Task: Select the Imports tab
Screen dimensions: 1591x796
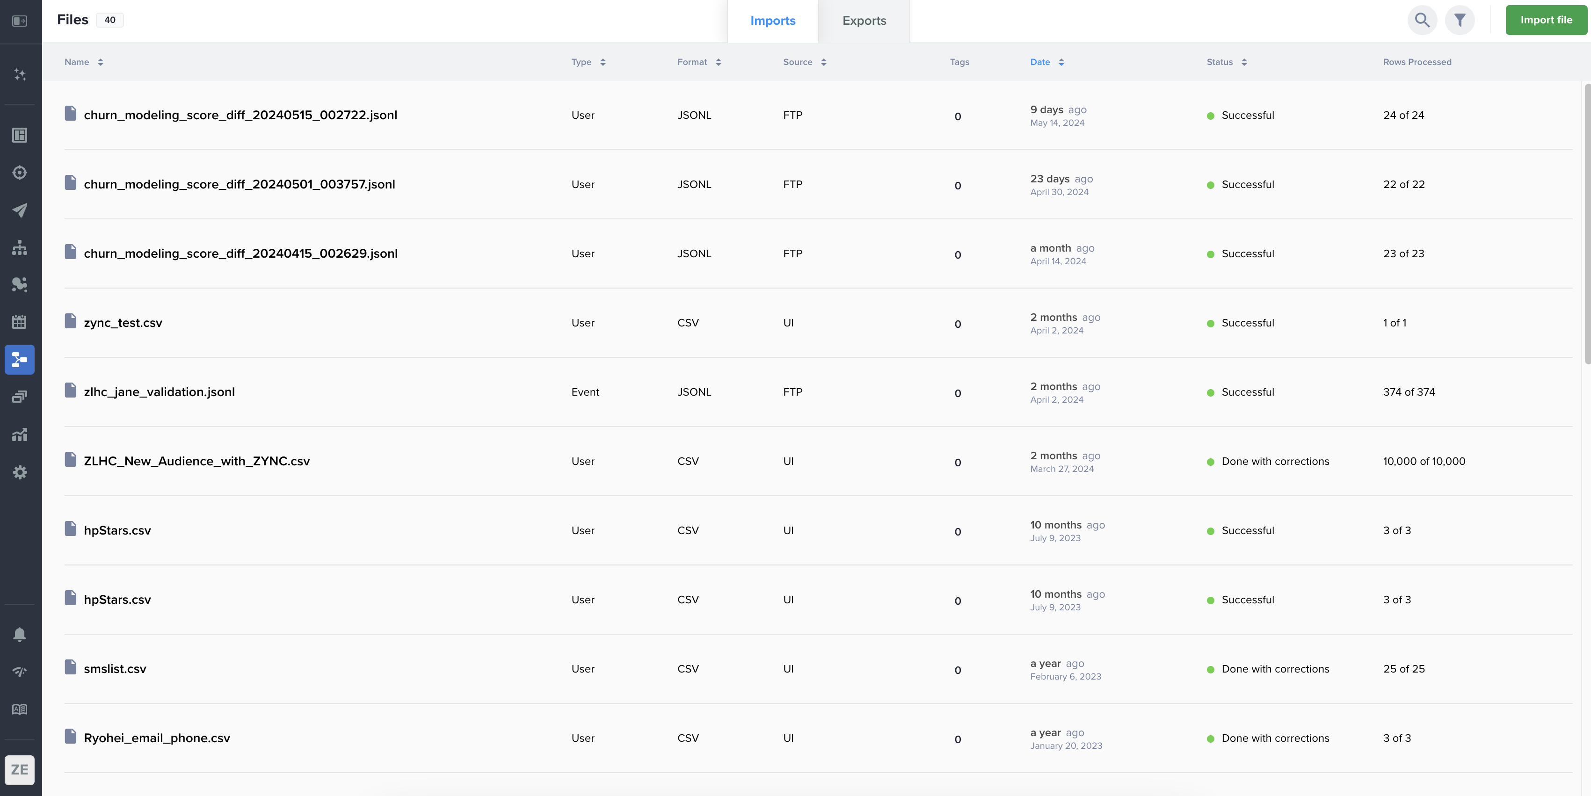Action: click(x=772, y=21)
